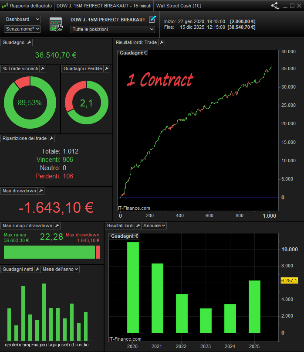The width and height of the screenshot is (304, 352).
Task: Open the strategy settings icon beside Dashboard
Action: pos(56,24)
